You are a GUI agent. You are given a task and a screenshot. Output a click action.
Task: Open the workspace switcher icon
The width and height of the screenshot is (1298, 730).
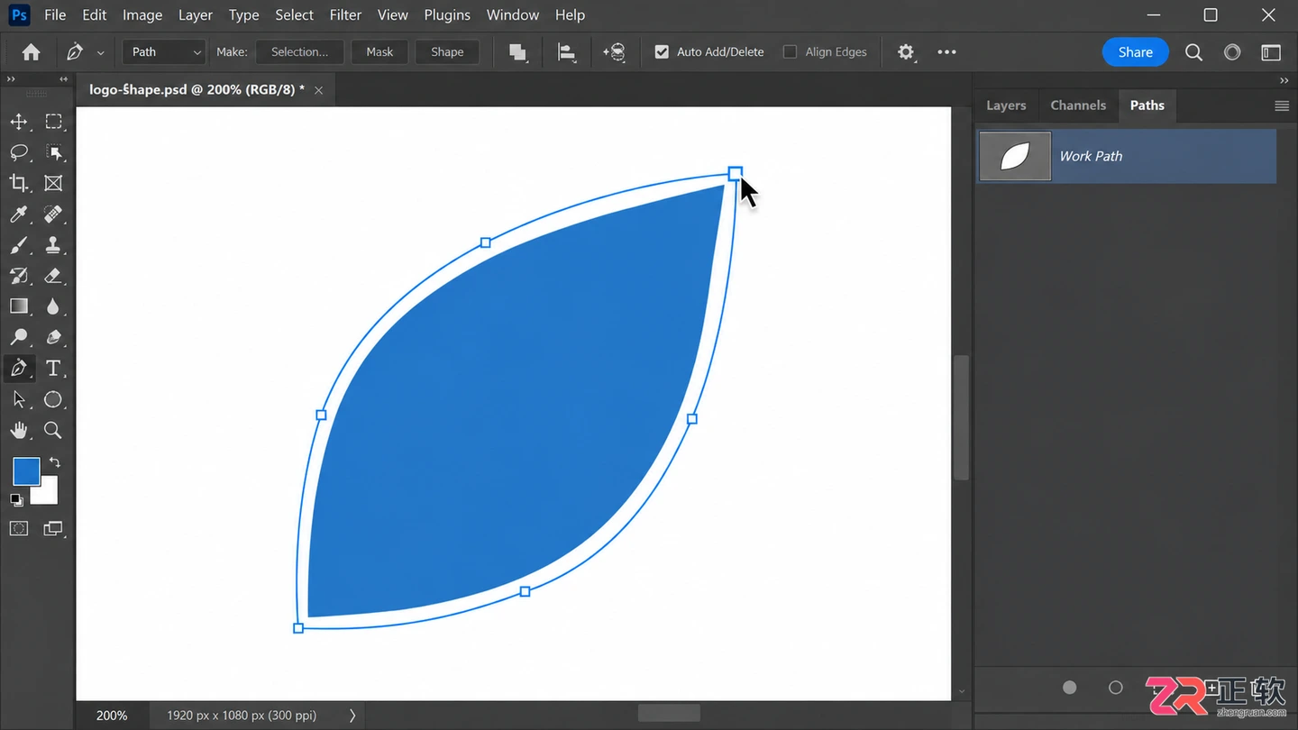(x=1271, y=52)
